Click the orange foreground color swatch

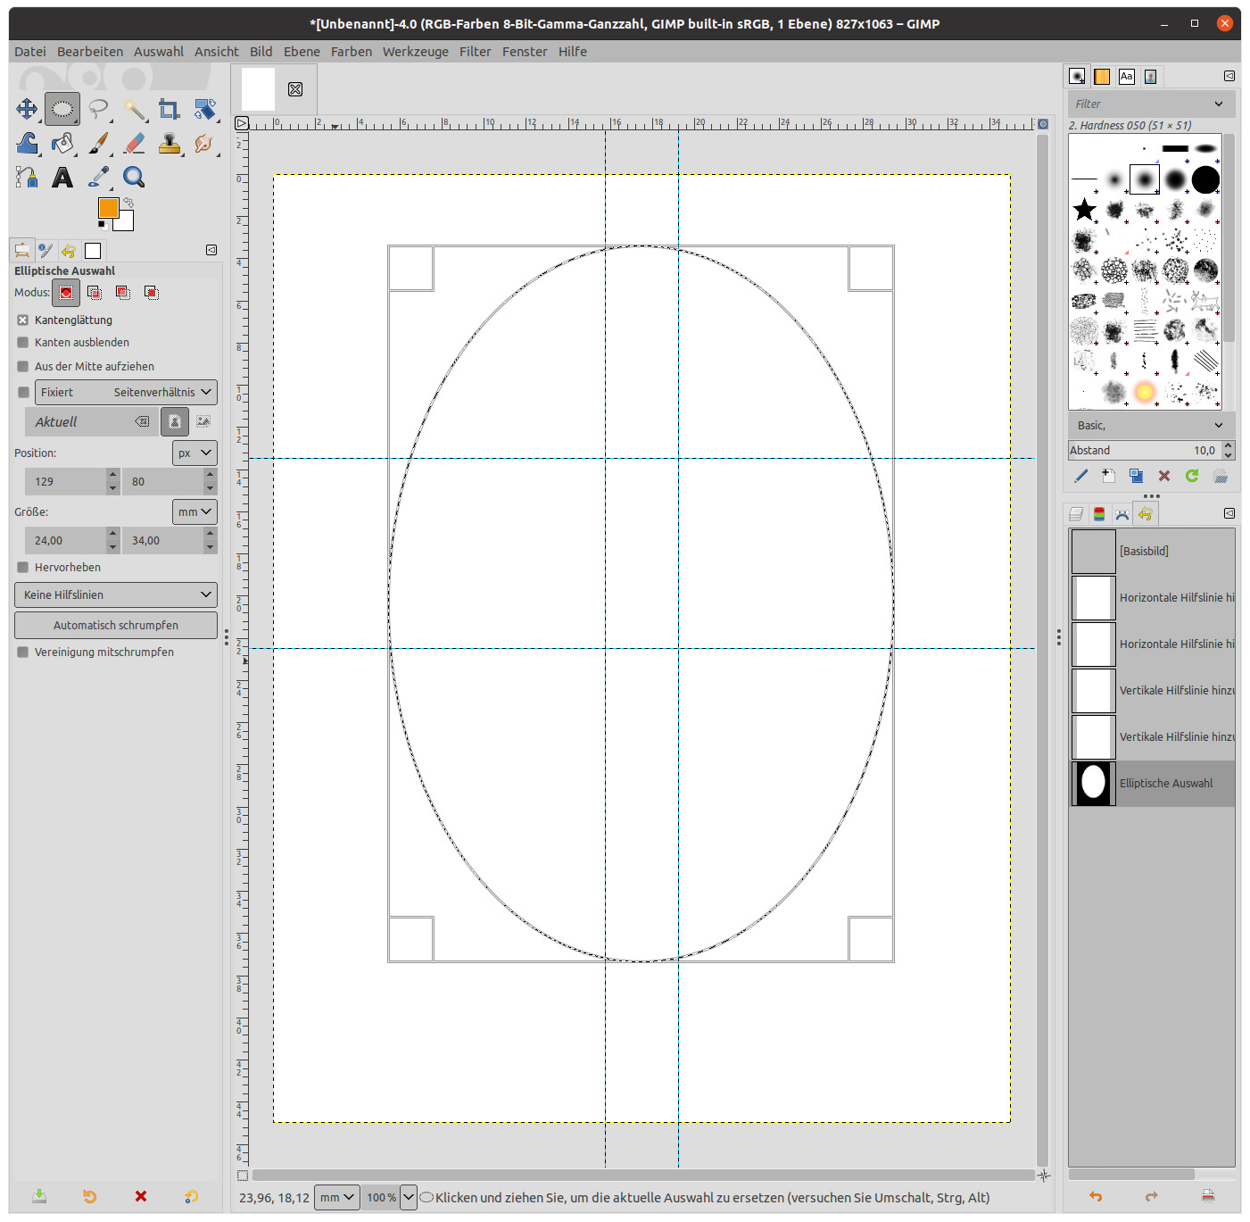(x=107, y=207)
